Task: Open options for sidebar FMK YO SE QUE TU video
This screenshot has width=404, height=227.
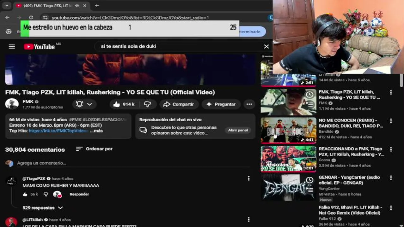Action: (391, 92)
